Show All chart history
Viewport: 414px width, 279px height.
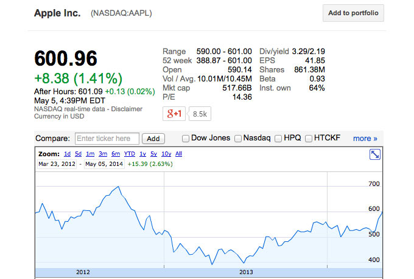[x=179, y=154]
